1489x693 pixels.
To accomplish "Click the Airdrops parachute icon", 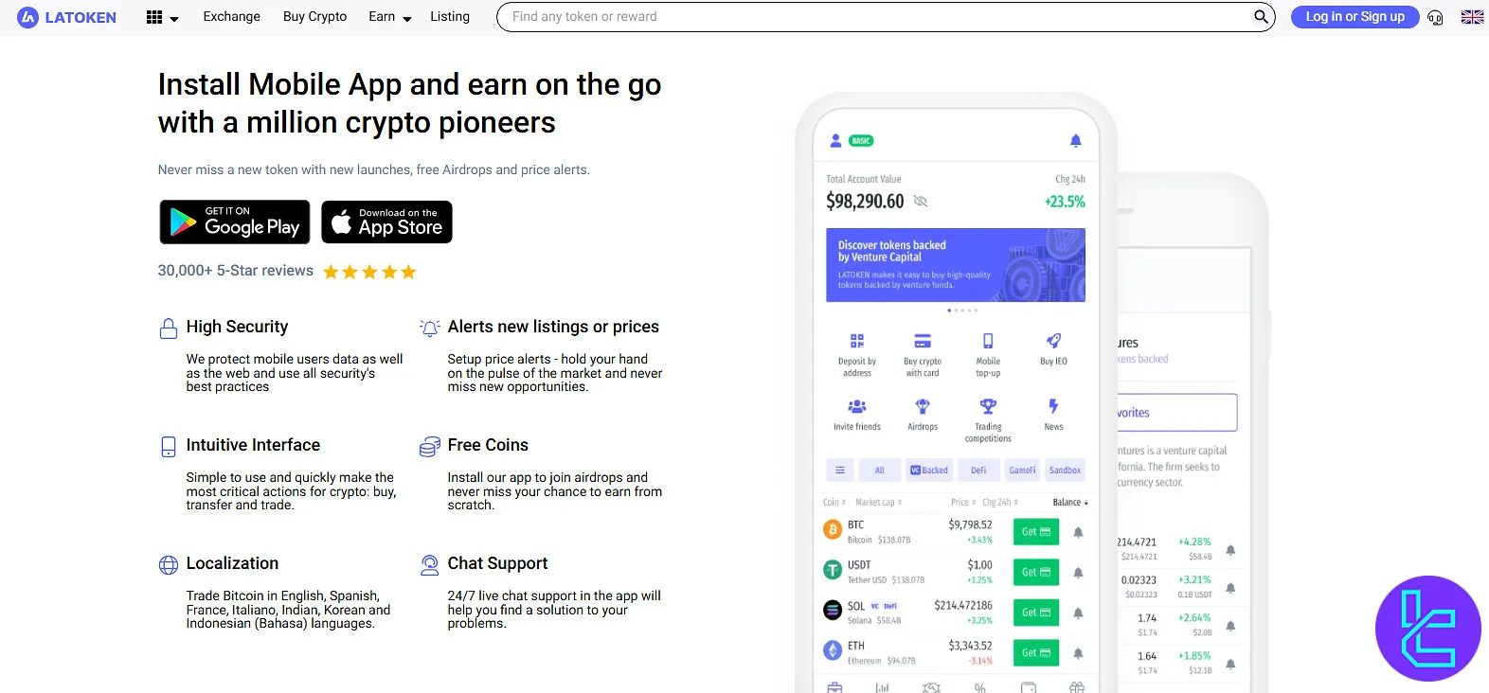I will point(923,407).
